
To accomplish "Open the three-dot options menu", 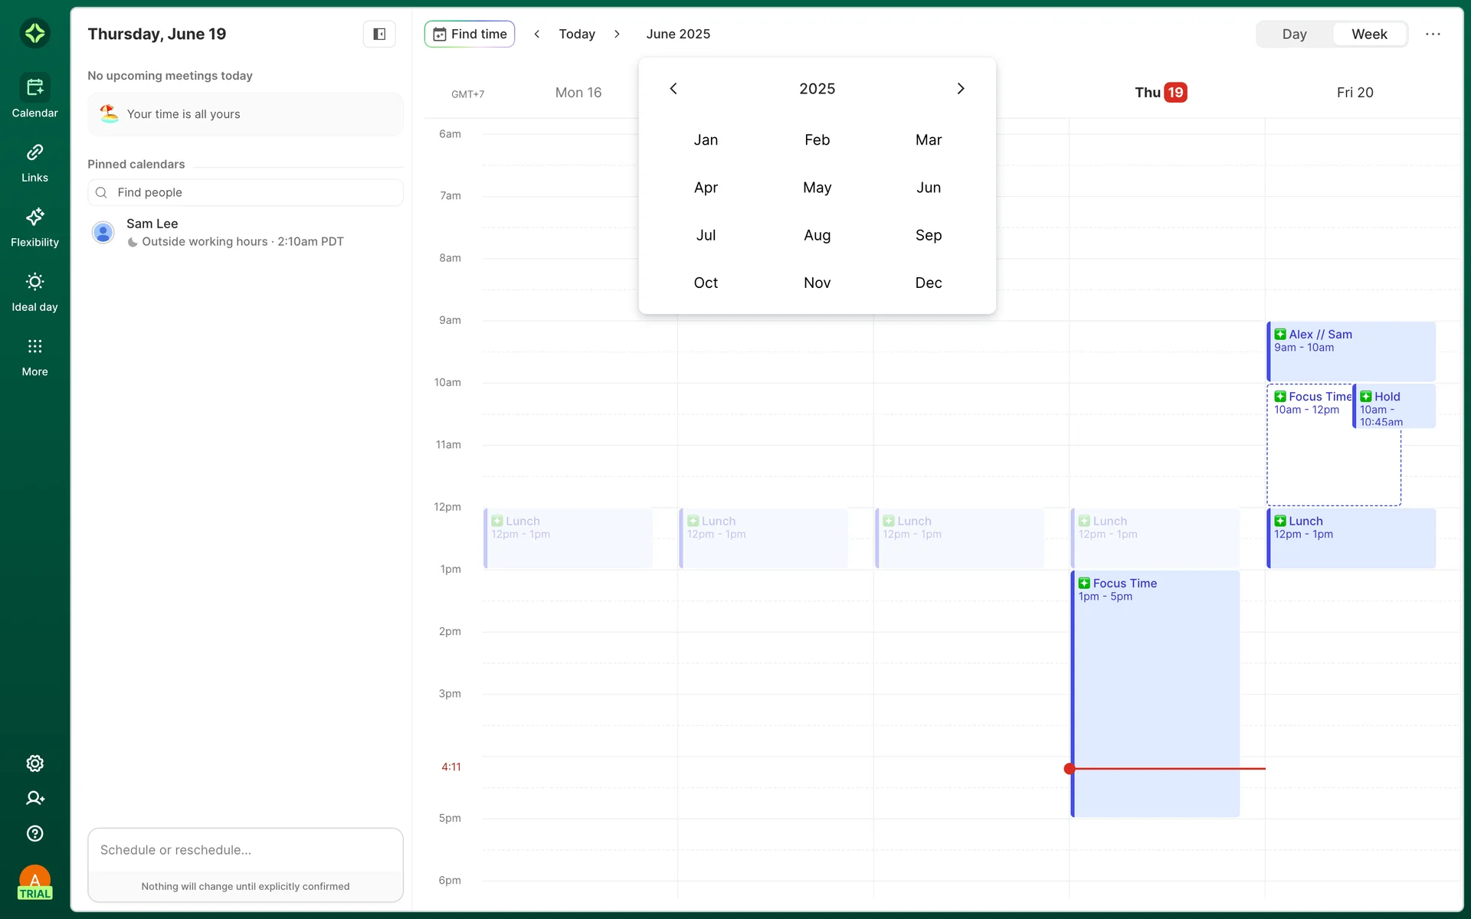I will [x=1433, y=34].
